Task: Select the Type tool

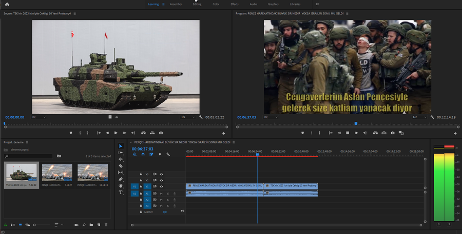Action: click(x=121, y=193)
